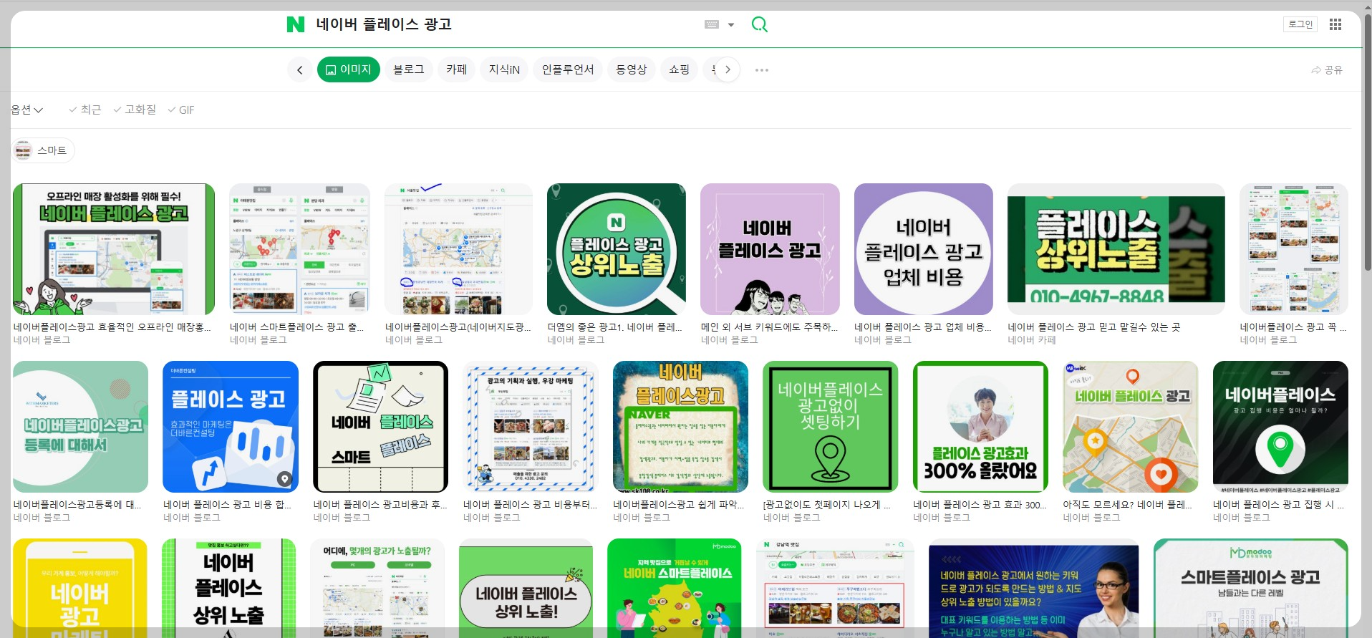This screenshot has width=1372, height=638.
Task: Click the 로그인 login button
Action: point(1300,24)
